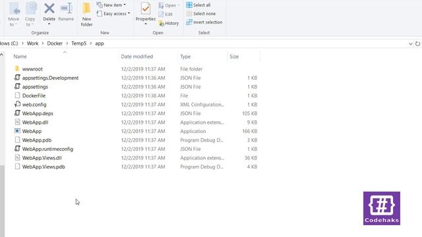The image size is (422, 237).
Task: Click Invert selection in the ribbon
Action: 204,22
